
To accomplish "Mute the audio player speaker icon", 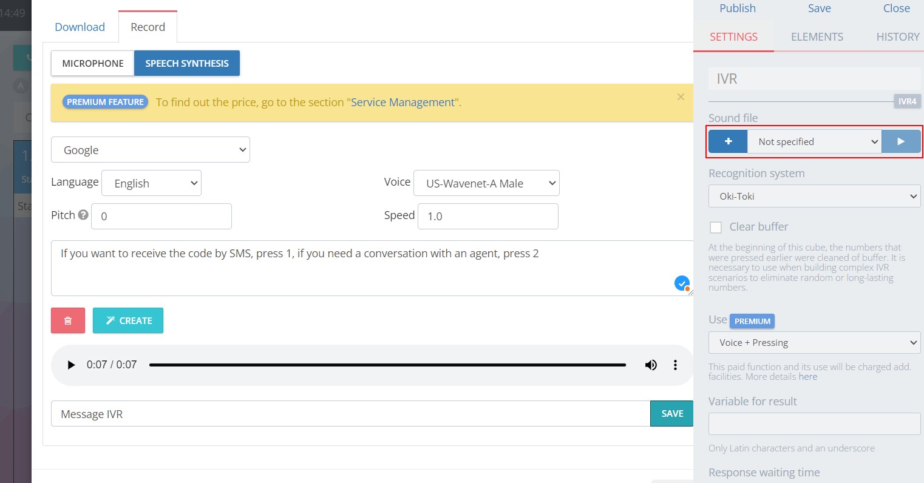I will (650, 365).
